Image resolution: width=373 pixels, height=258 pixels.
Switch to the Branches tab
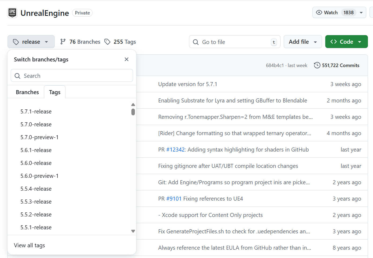[27, 92]
